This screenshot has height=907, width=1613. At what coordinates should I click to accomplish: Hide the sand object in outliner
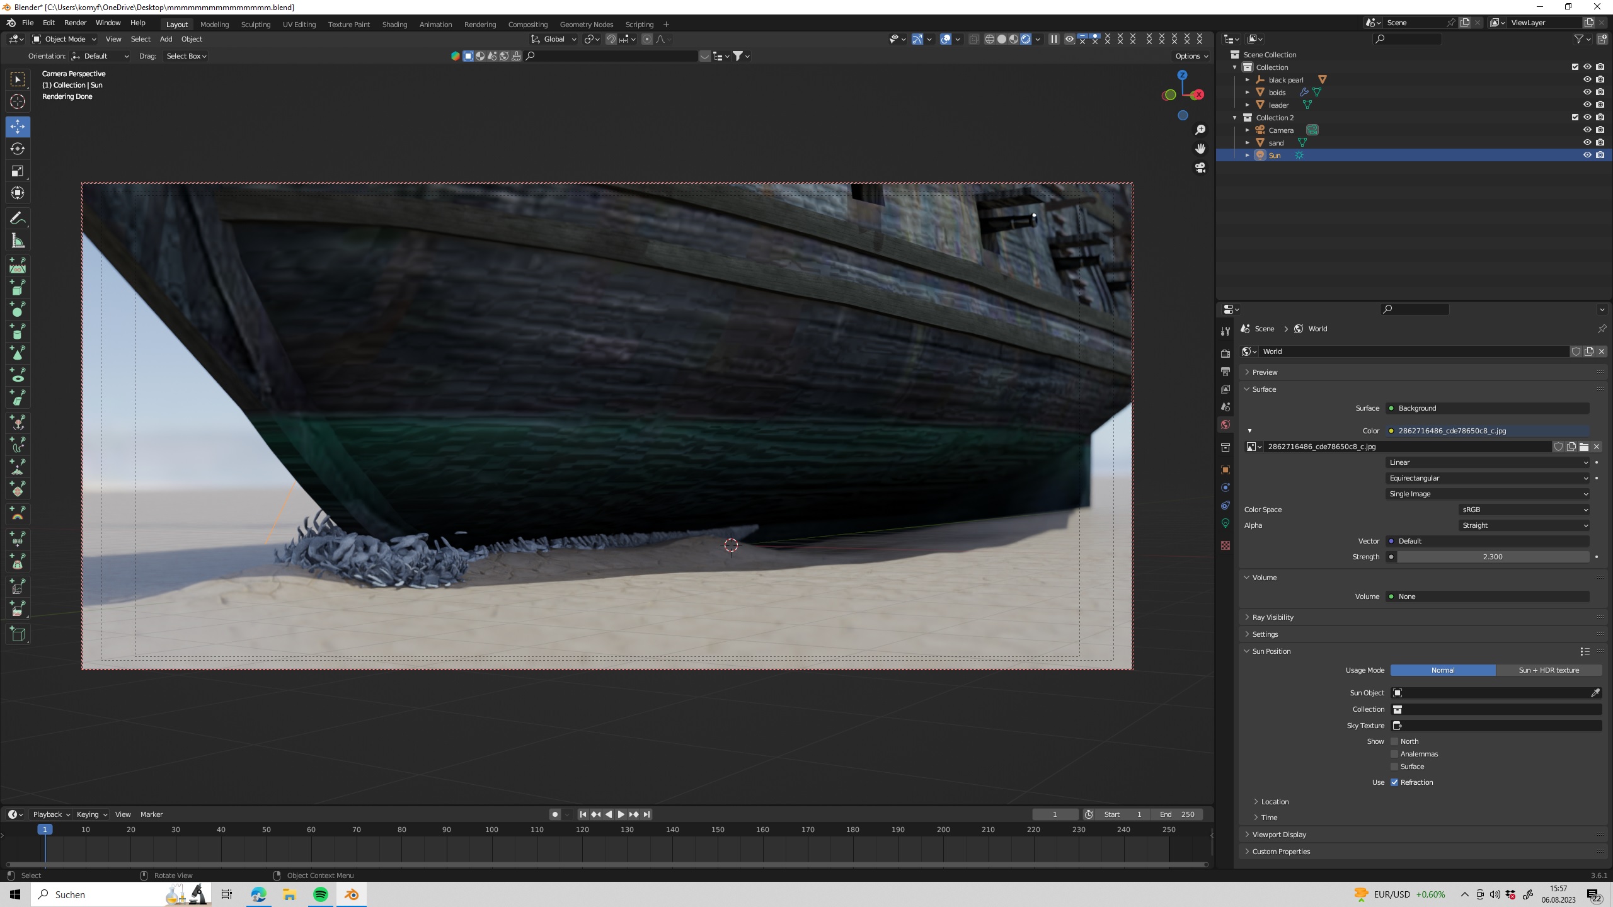(x=1587, y=142)
